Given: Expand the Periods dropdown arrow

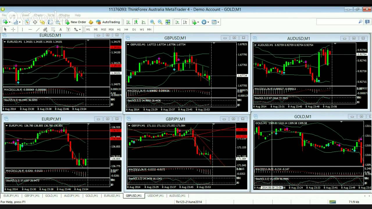Looking at the screenshot, I should pyautogui.click(x=208, y=22).
